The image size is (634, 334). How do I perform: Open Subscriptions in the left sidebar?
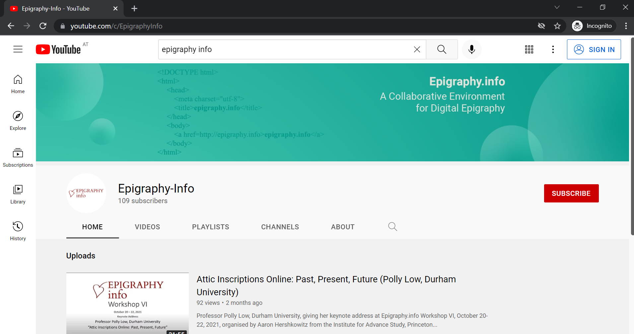tap(18, 158)
